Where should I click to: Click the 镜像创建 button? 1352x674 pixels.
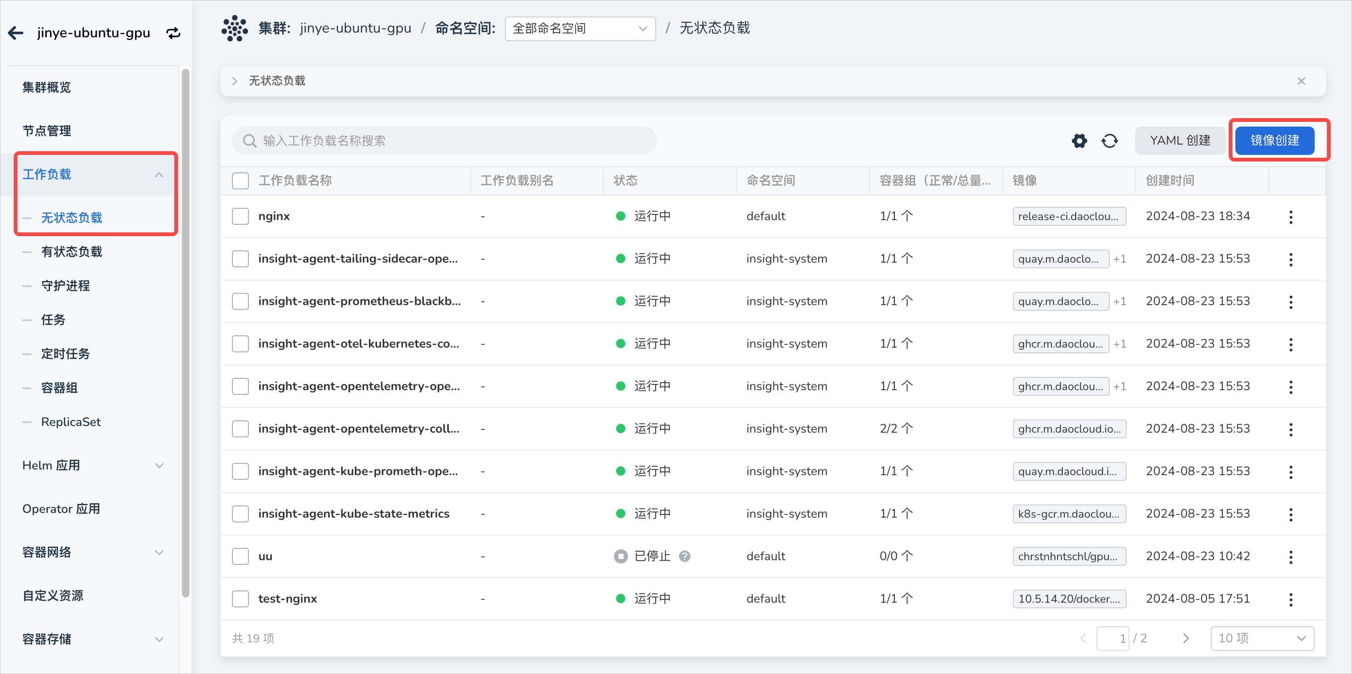1275,141
